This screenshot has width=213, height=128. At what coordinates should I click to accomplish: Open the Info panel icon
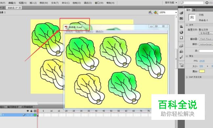pos(181,32)
